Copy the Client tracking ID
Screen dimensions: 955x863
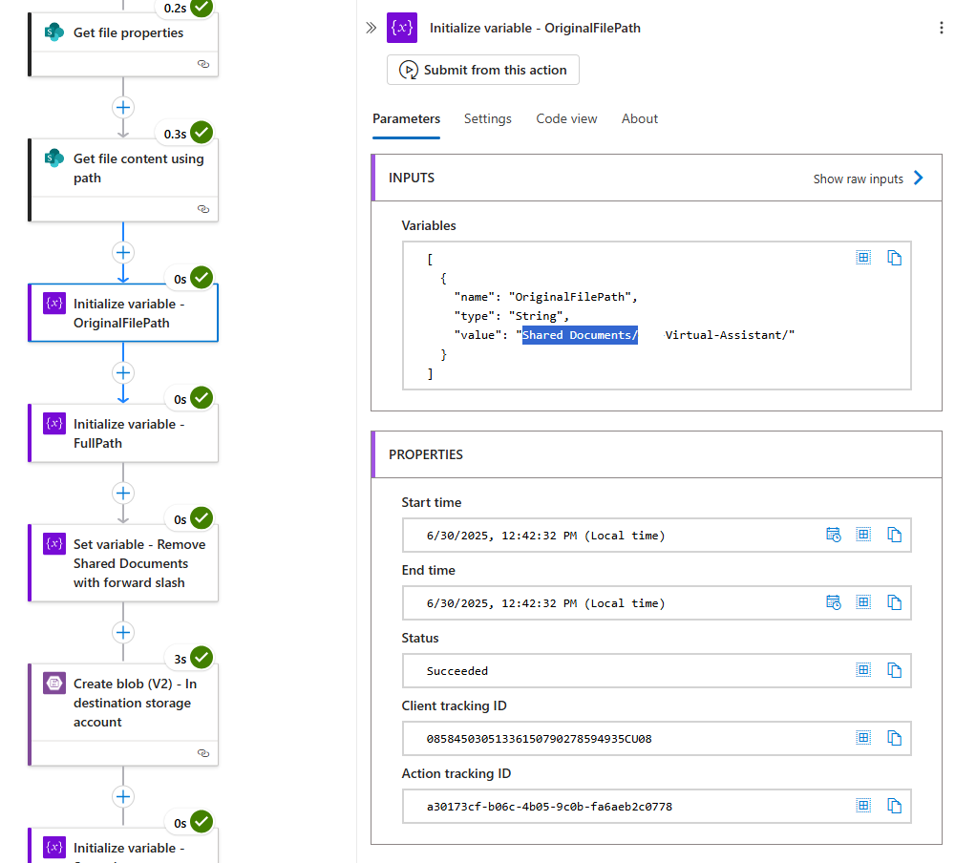[895, 738]
